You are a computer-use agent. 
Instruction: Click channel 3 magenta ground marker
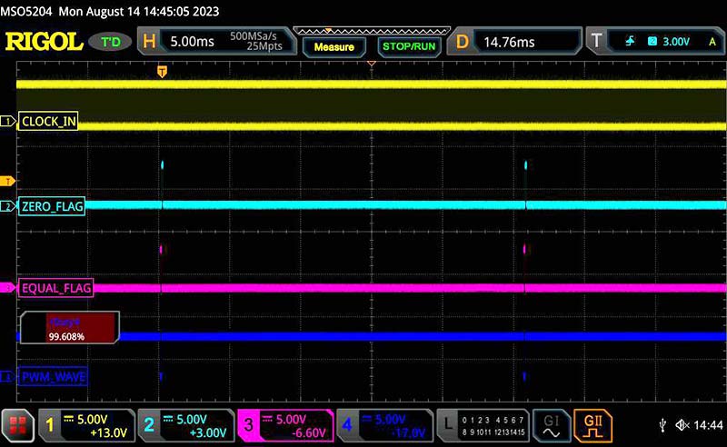pyautogui.click(x=7, y=288)
